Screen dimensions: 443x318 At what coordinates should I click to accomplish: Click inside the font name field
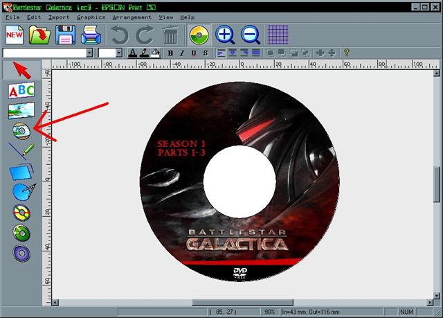point(44,53)
